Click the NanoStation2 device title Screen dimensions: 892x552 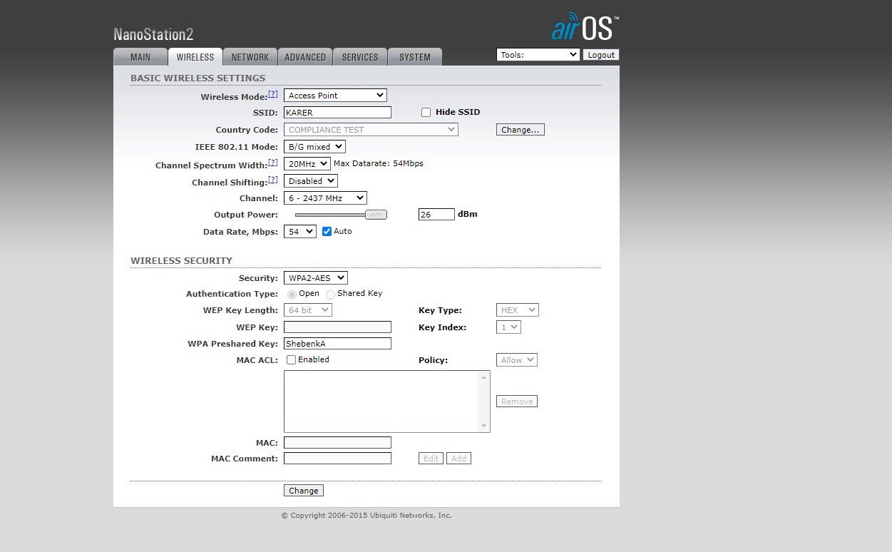point(153,34)
